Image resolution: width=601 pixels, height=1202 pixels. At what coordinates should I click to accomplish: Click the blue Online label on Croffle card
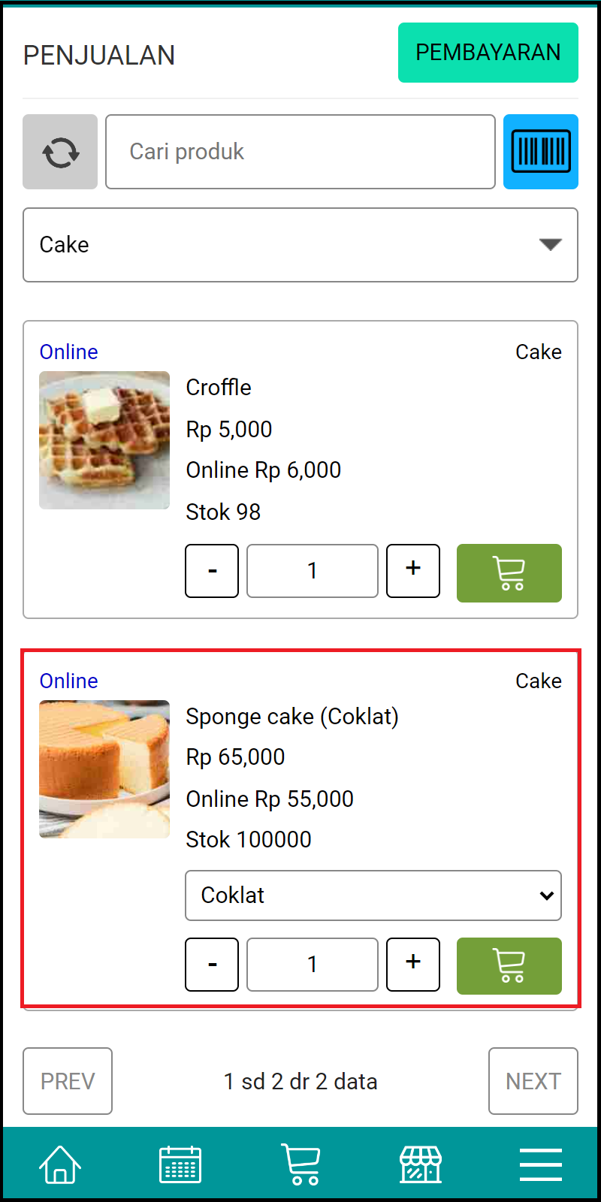[x=68, y=352]
